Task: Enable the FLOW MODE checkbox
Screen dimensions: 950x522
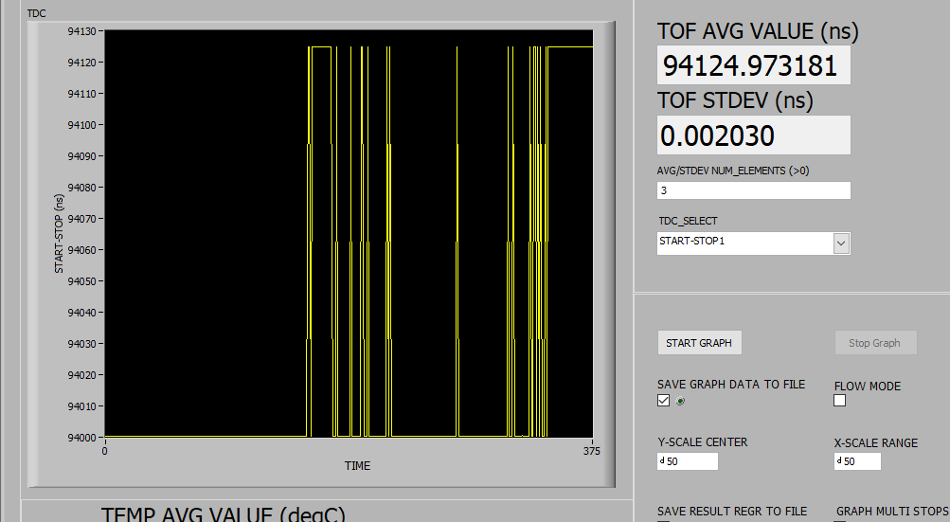Action: click(840, 400)
